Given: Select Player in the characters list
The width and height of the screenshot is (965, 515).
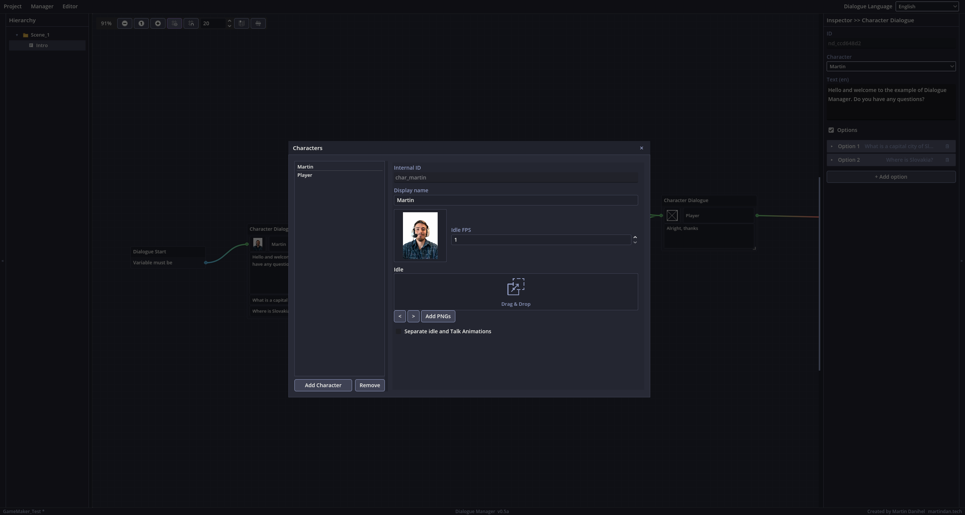Looking at the screenshot, I should click(x=339, y=175).
